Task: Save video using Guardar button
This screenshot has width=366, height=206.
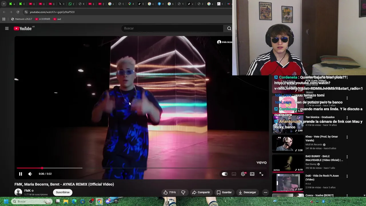Action: pyautogui.click(x=224, y=192)
